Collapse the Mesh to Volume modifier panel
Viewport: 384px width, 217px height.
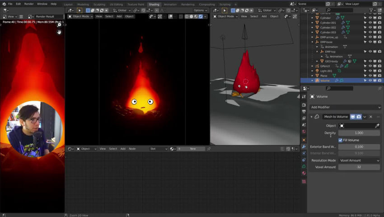pos(312,117)
